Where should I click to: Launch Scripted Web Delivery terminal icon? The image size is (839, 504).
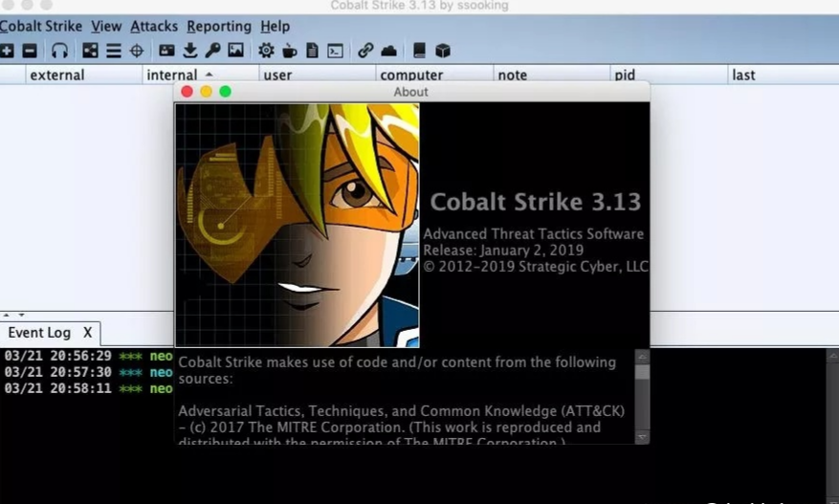click(336, 52)
